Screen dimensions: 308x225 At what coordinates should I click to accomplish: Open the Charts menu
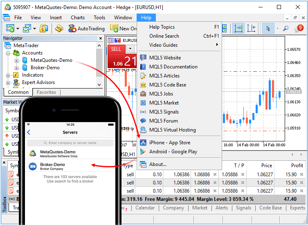pyautogui.click(x=78, y=18)
